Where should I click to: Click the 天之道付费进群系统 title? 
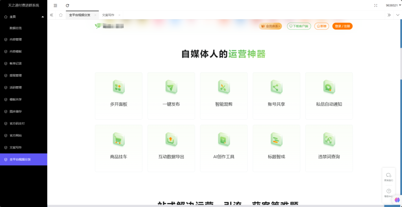click(x=24, y=5)
